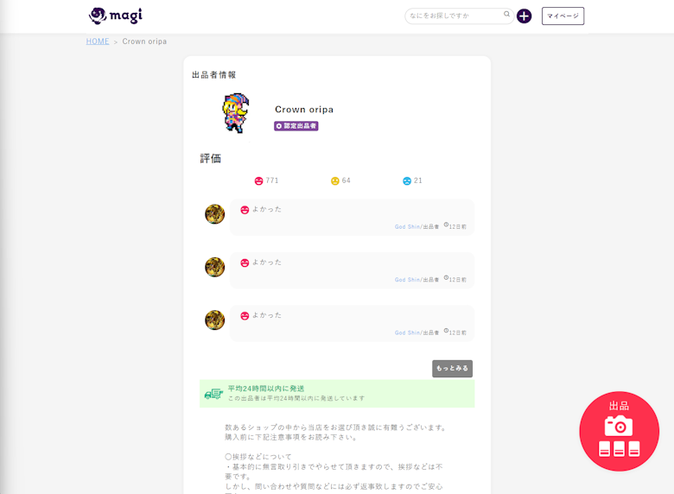
Task: Open the マイページ button
Action: tap(563, 16)
